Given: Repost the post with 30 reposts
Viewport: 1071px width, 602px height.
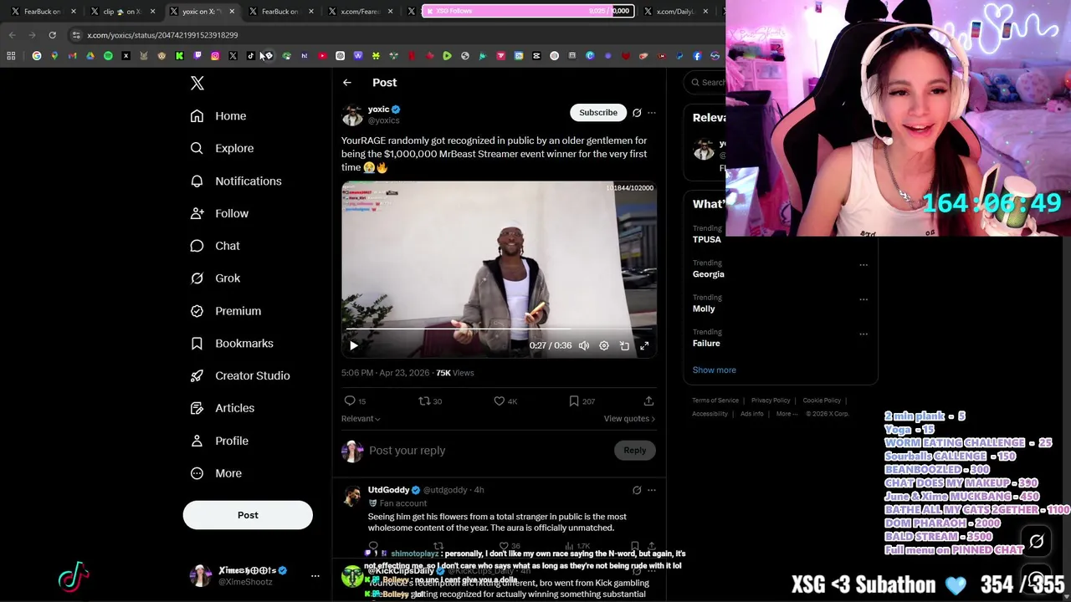Looking at the screenshot, I should point(430,401).
